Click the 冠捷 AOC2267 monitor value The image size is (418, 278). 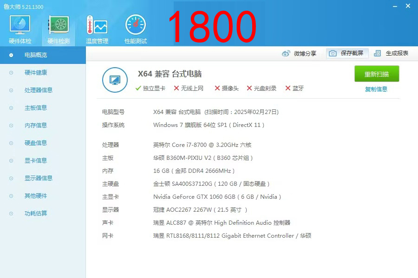click(200, 210)
